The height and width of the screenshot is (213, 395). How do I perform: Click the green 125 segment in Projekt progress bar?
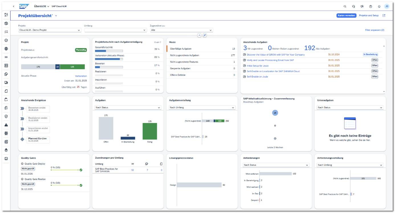pos(72,67)
